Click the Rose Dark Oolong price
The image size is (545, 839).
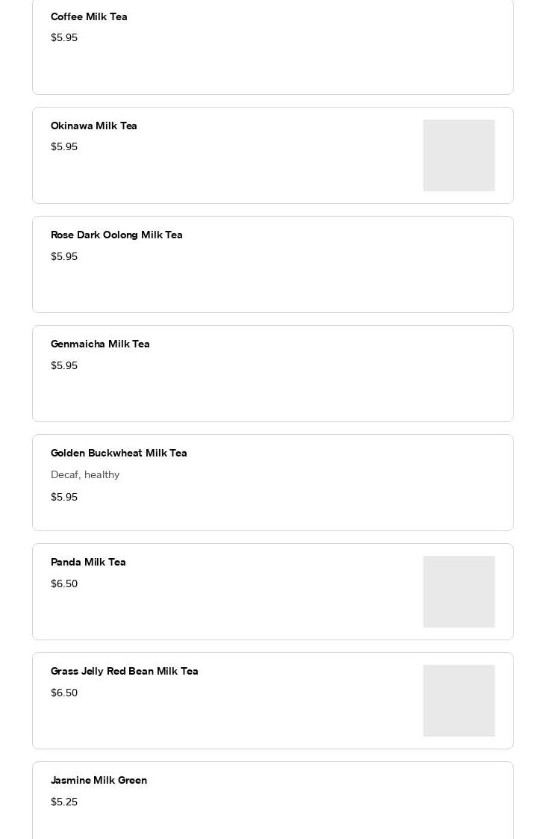pos(64,256)
